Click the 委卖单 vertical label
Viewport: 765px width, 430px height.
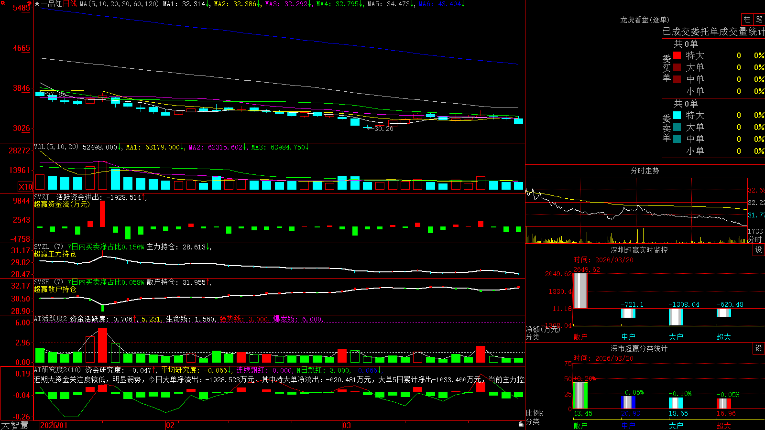click(667, 128)
